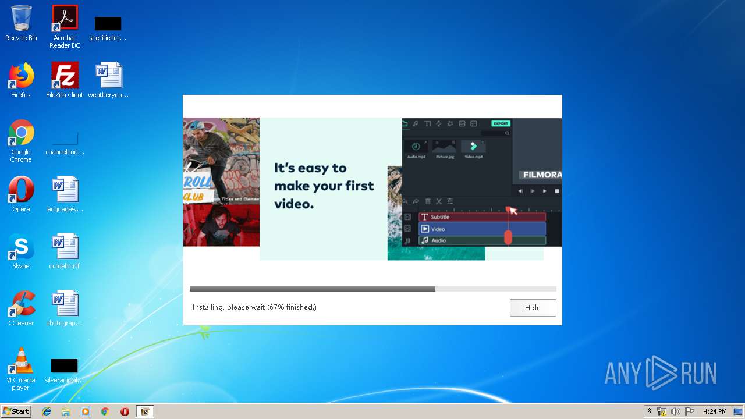This screenshot has width=745, height=419.
Task: Open the Recycle Bin desktop icon
Action: pos(21,23)
